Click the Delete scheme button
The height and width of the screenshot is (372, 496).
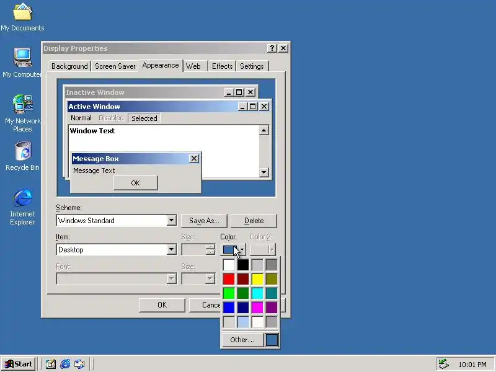point(254,221)
